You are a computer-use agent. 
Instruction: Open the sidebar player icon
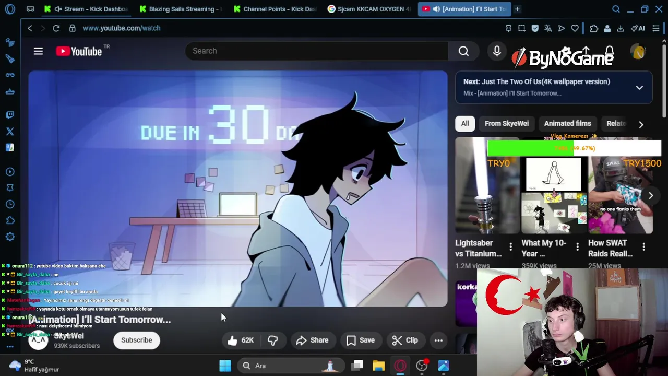pyautogui.click(x=10, y=172)
